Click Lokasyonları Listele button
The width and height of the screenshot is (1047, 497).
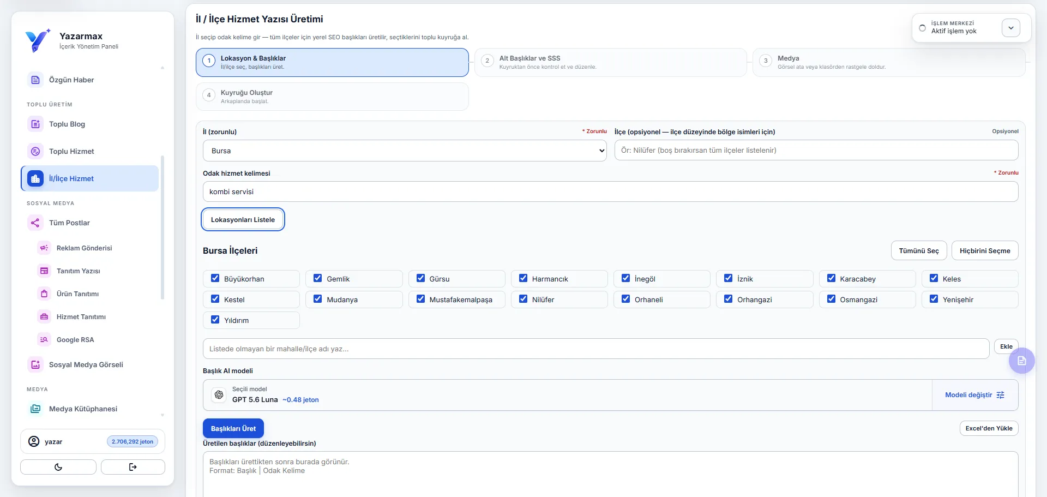(x=243, y=219)
